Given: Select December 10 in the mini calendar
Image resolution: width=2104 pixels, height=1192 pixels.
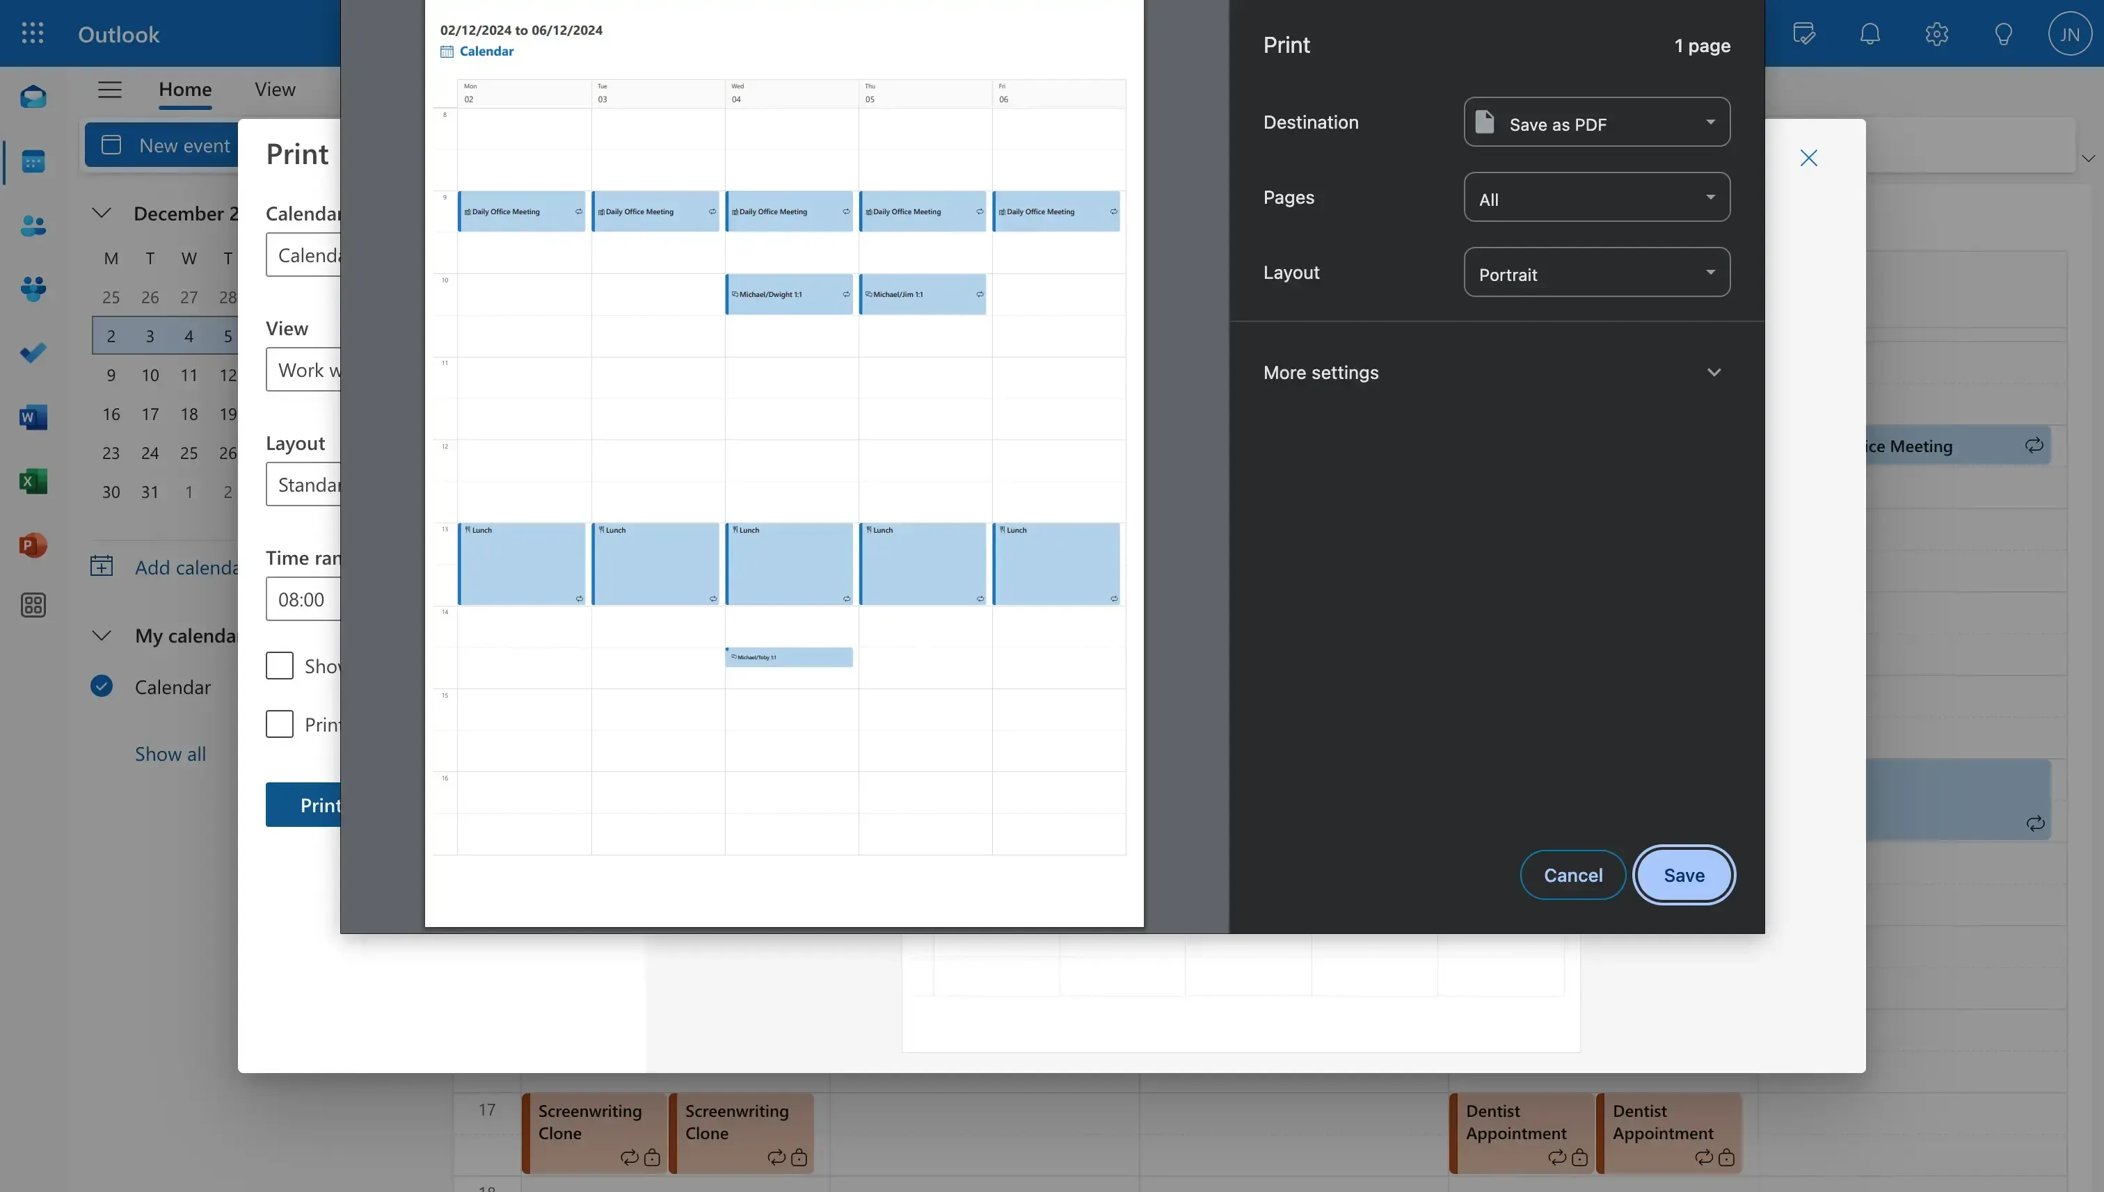Looking at the screenshot, I should tap(150, 375).
